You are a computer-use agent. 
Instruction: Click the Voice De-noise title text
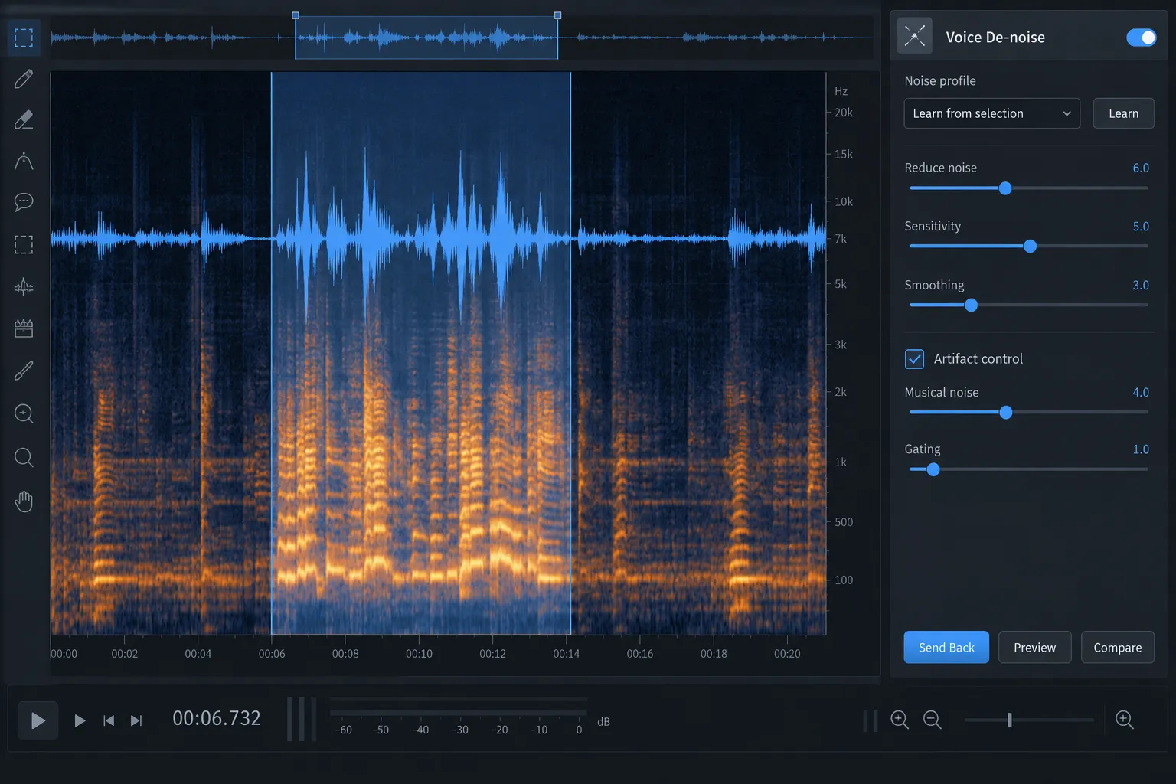(x=995, y=38)
